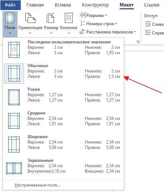This screenshot has height=193, width=164.
Task: Expand the Разрывы breaks dropdown
Action: click(x=93, y=15)
